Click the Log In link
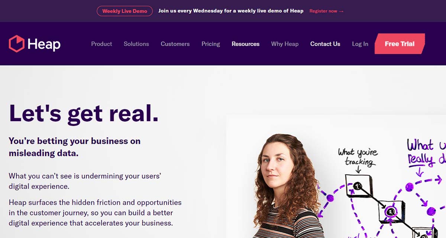 tap(360, 44)
